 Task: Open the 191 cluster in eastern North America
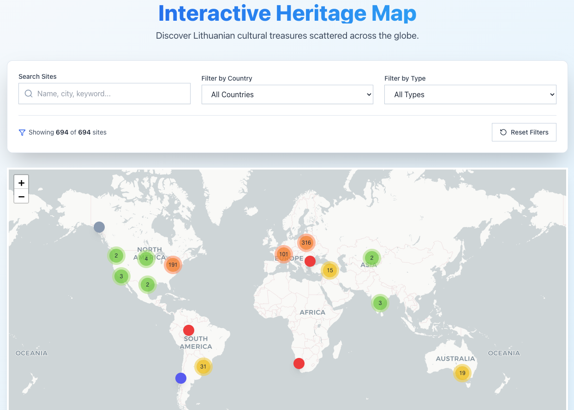(173, 265)
